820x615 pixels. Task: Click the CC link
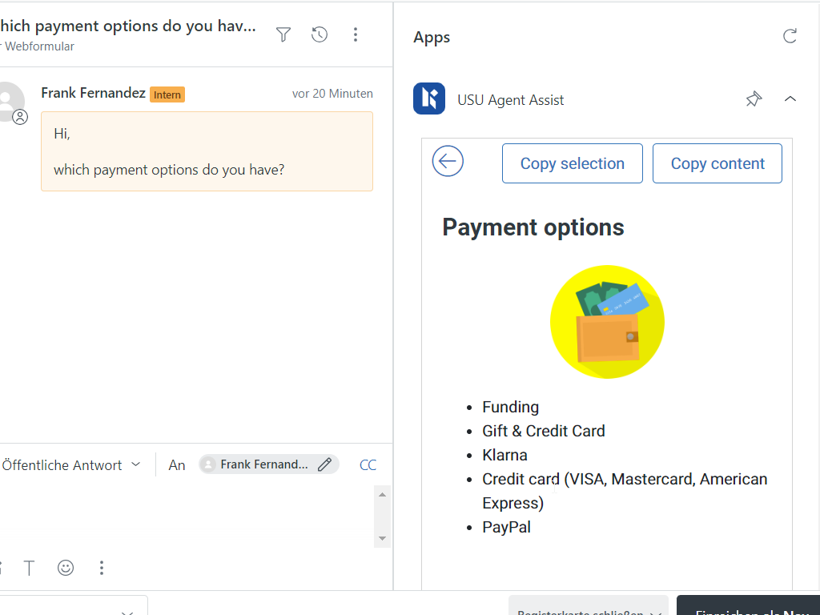pyautogui.click(x=368, y=464)
